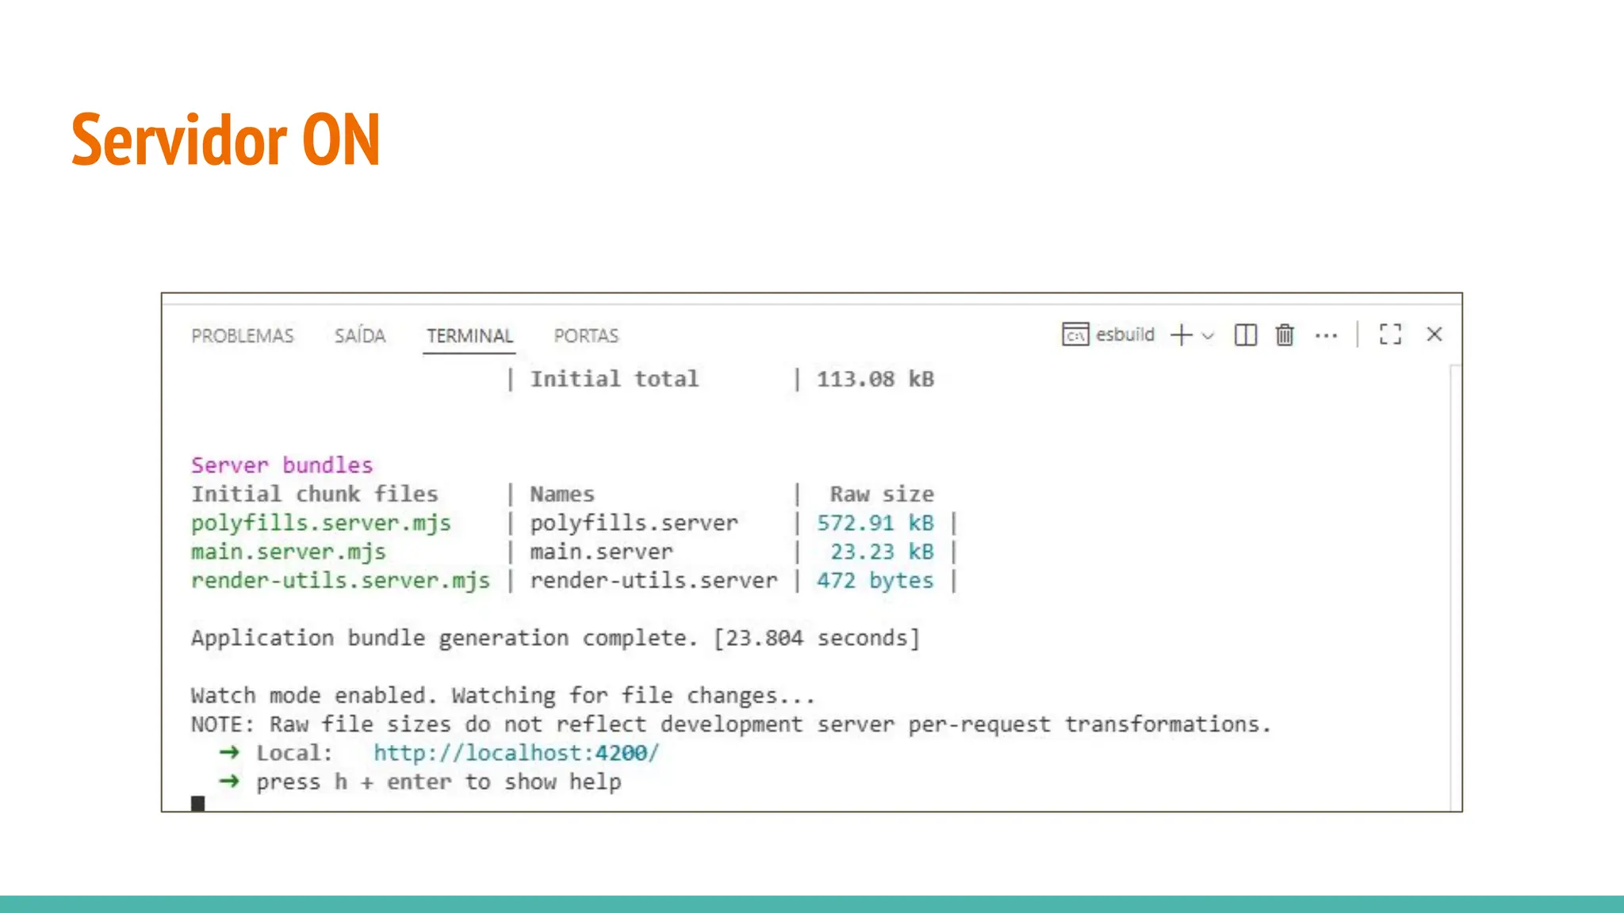Viewport: 1624px width, 913px height.
Task: Click the polyfills.server.mjs file name
Action: [x=320, y=523]
